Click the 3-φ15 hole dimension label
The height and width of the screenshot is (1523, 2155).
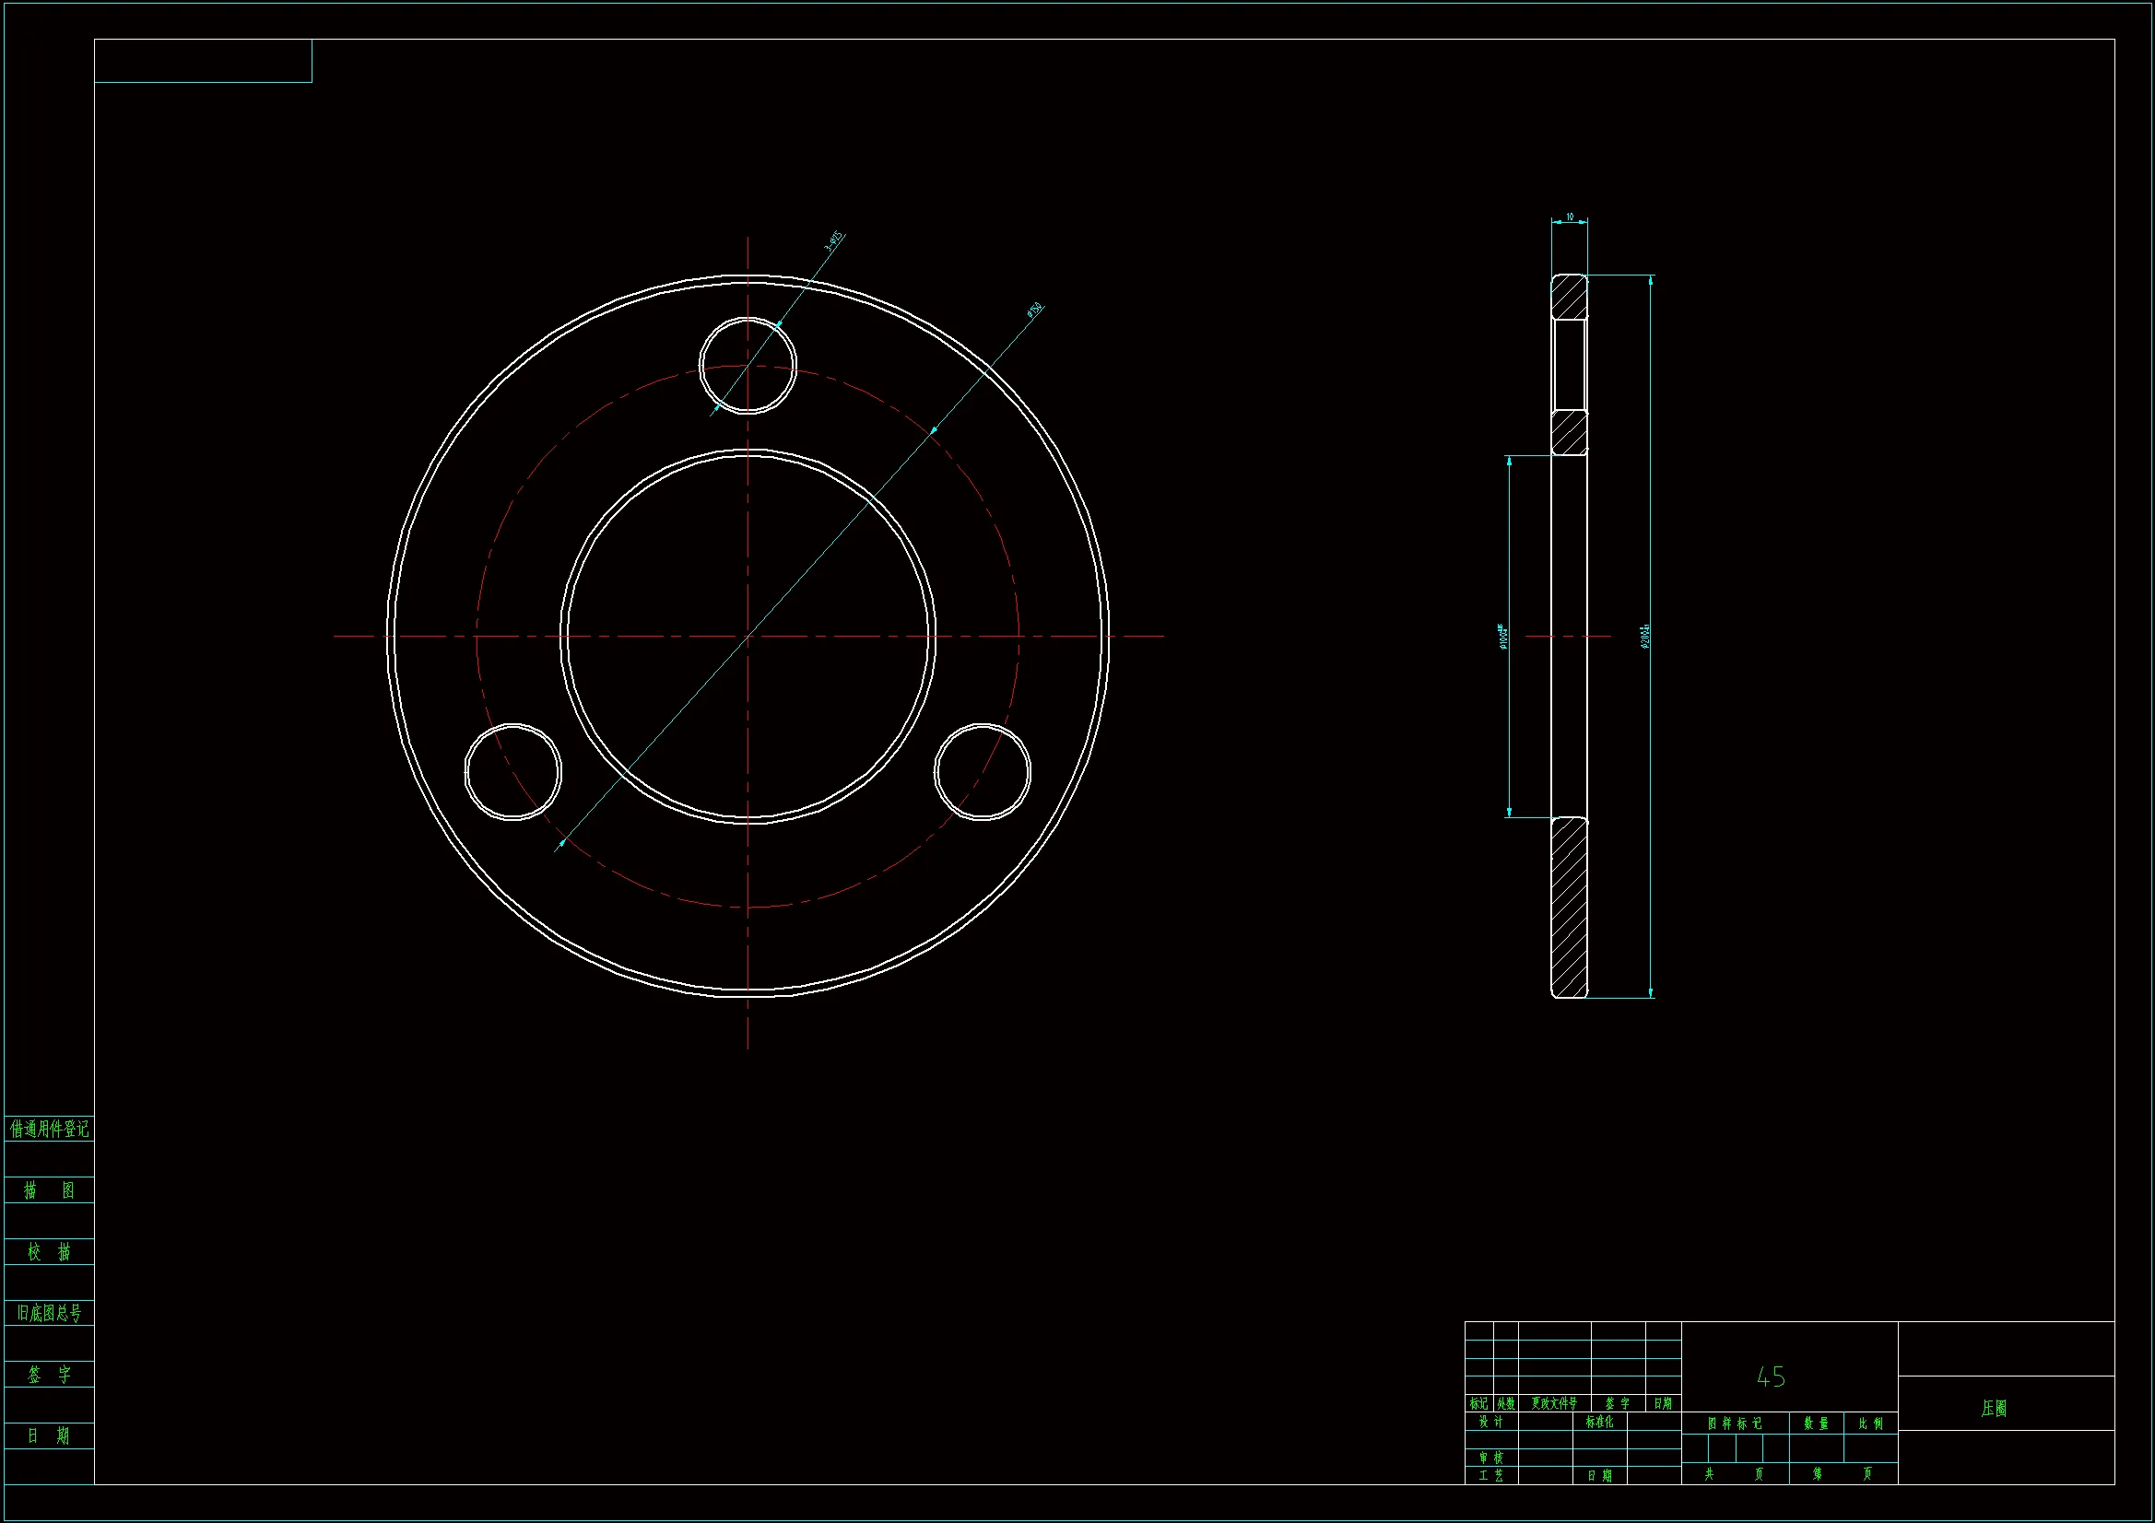point(833,240)
